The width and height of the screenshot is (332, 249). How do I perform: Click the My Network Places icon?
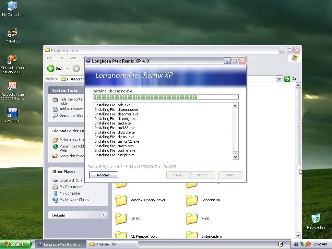coord(55,200)
